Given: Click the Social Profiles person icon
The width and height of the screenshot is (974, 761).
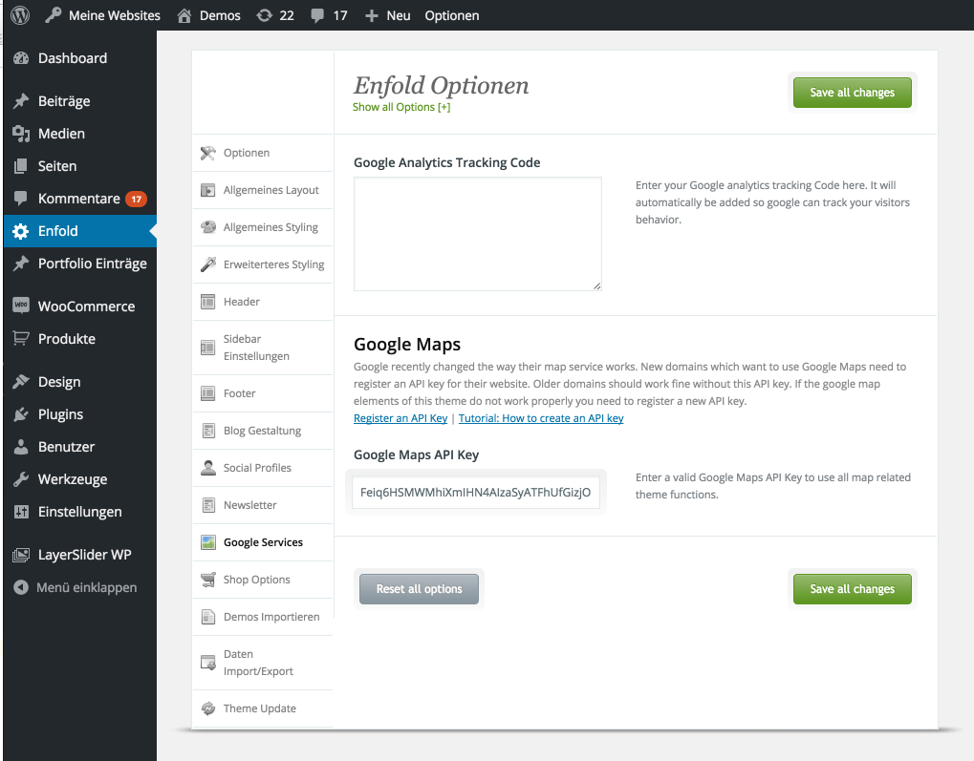Looking at the screenshot, I should tap(207, 468).
